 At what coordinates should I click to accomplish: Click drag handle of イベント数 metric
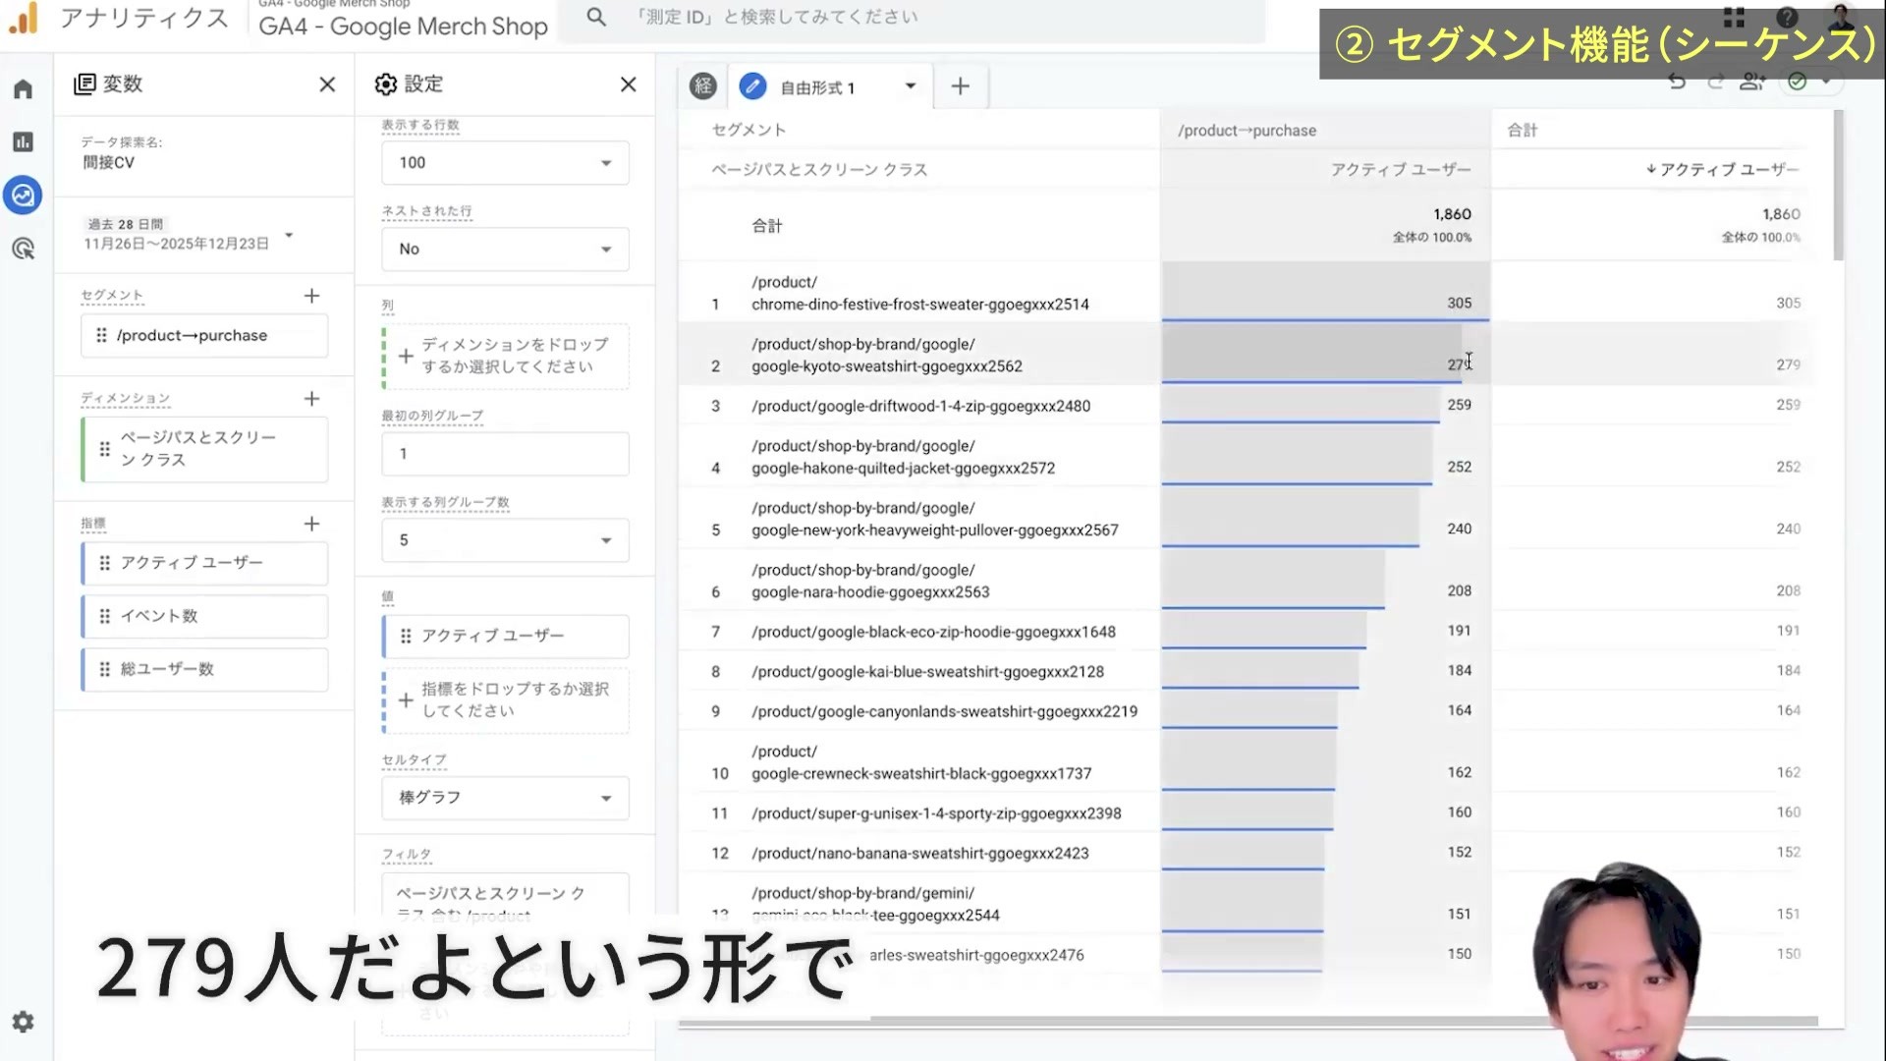tap(105, 616)
